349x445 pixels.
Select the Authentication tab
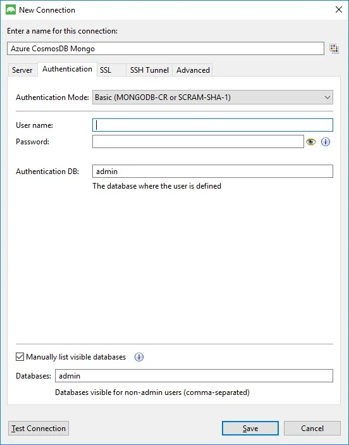[67, 69]
